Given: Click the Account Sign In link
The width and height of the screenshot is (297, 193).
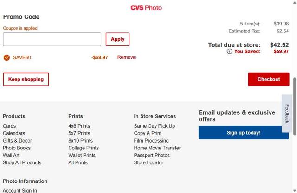Looking at the screenshot, I should click(20, 190).
